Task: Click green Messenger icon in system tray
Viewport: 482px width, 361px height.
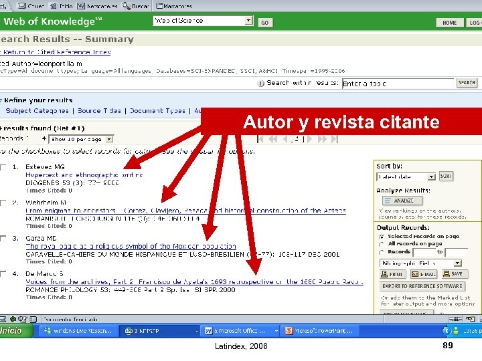Action: (456, 331)
